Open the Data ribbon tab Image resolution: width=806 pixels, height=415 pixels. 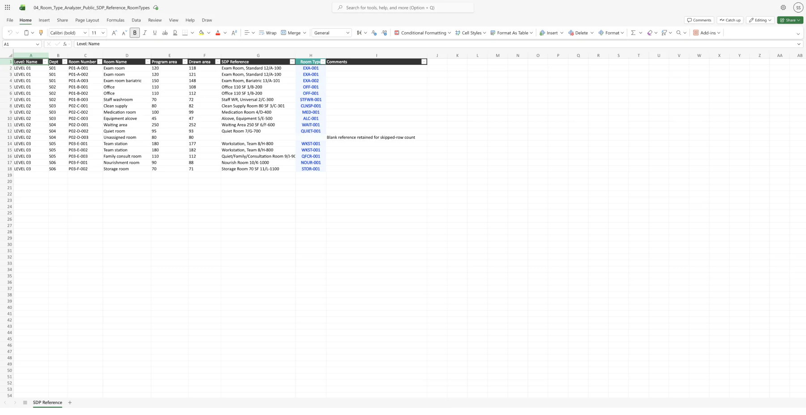136,20
